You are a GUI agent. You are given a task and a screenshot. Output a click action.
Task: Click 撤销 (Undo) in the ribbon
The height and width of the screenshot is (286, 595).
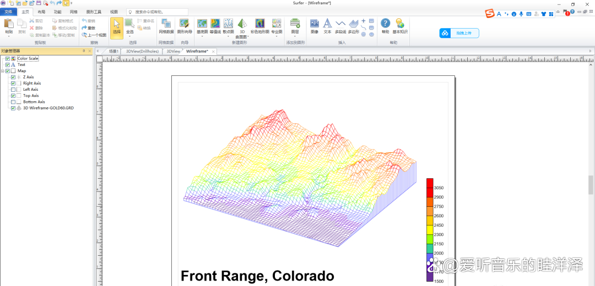coord(88,21)
